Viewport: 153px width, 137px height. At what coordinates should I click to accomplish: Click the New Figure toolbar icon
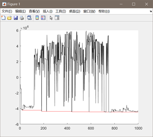point(3,18)
